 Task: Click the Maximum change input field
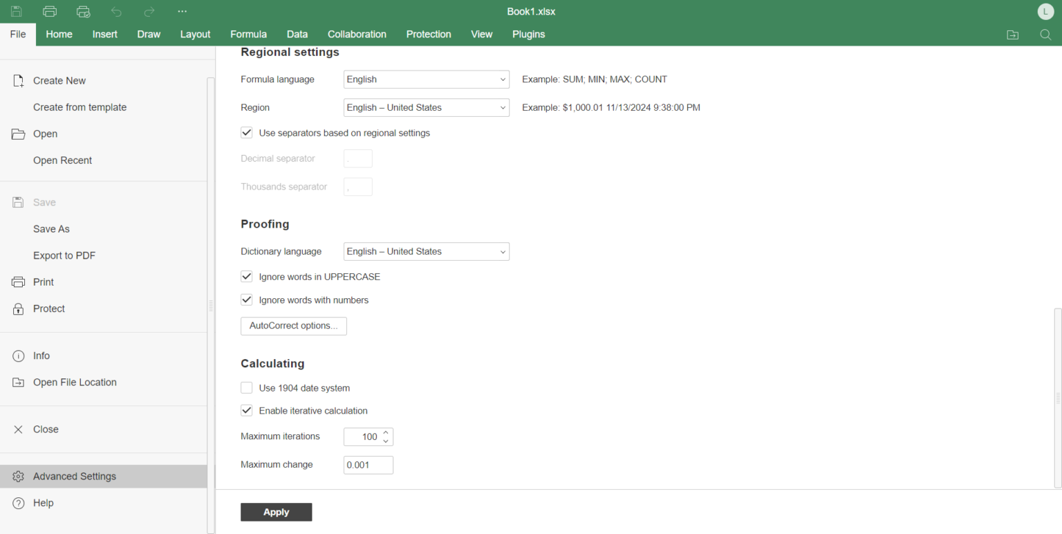coord(368,465)
